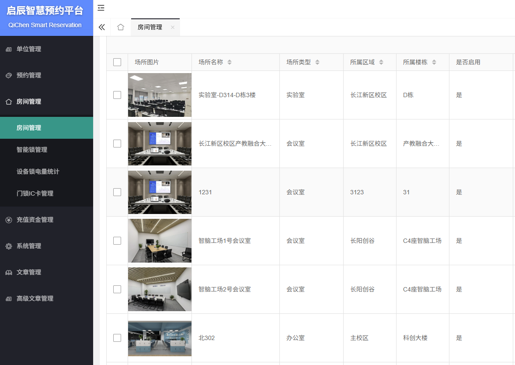
Task: Close the 房间管理 tab
Action: [x=173, y=27]
